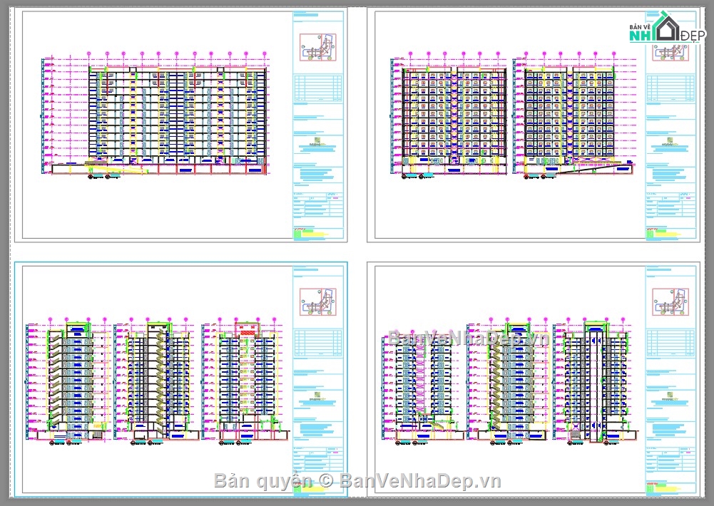Open the BanVeNhaDep.vn center watermark link
This screenshot has width=714, height=506.
coord(469,339)
